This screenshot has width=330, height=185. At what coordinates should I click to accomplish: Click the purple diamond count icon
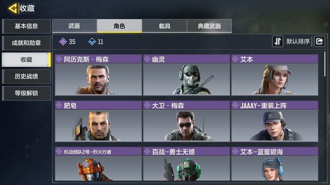click(x=63, y=42)
